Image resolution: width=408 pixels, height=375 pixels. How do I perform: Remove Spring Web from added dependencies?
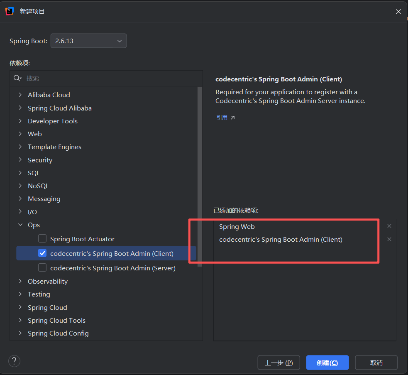(389, 226)
